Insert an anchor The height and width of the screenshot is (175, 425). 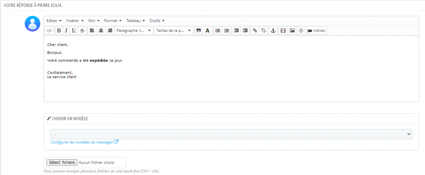[273, 31]
